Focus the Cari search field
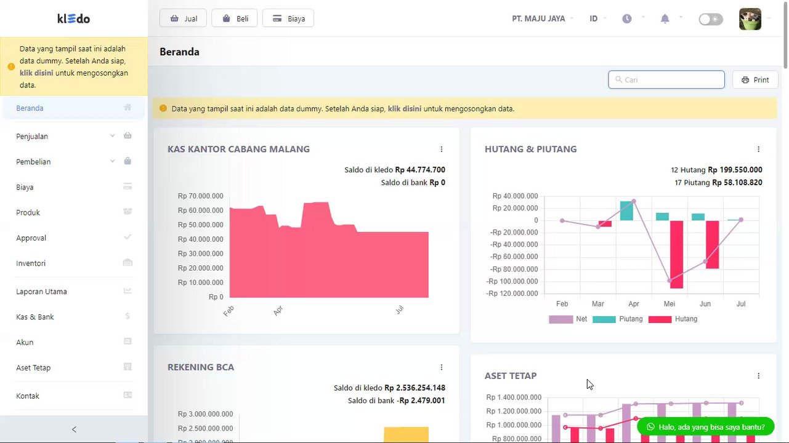 click(x=666, y=79)
